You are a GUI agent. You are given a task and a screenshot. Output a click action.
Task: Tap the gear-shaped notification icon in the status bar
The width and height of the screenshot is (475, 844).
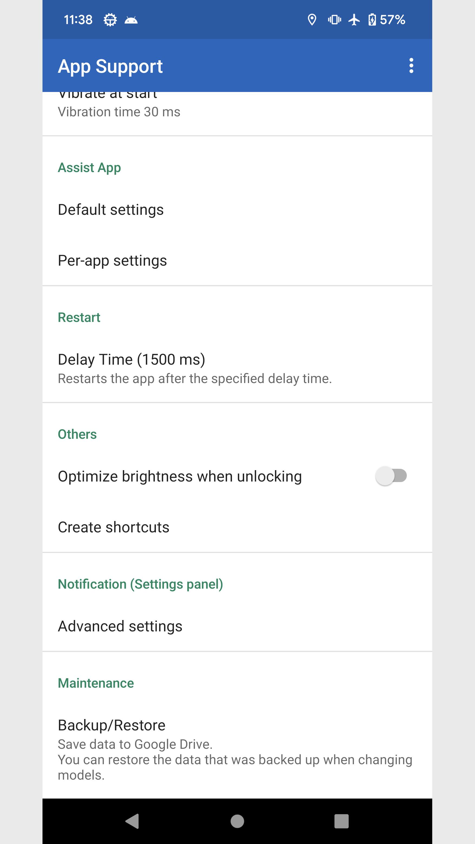[x=110, y=20]
